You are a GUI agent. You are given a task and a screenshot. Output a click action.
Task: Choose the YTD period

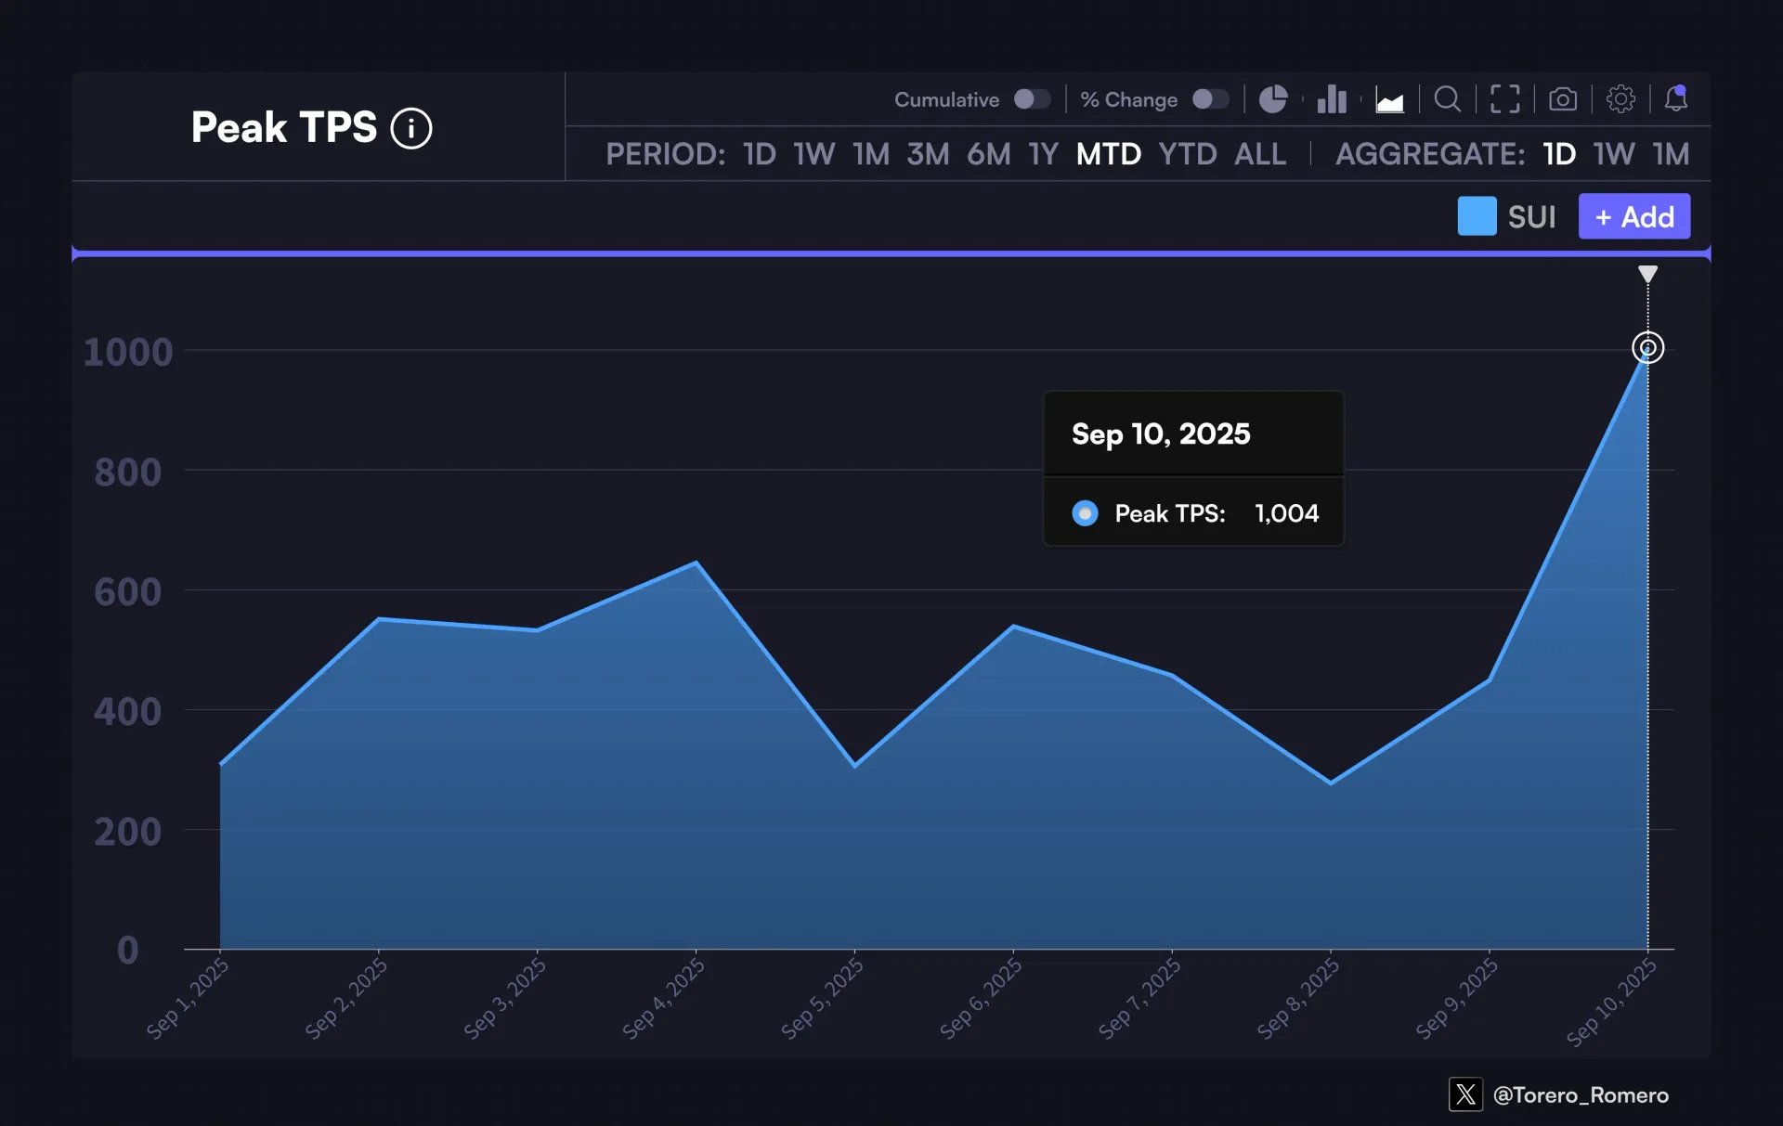[1187, 154]
